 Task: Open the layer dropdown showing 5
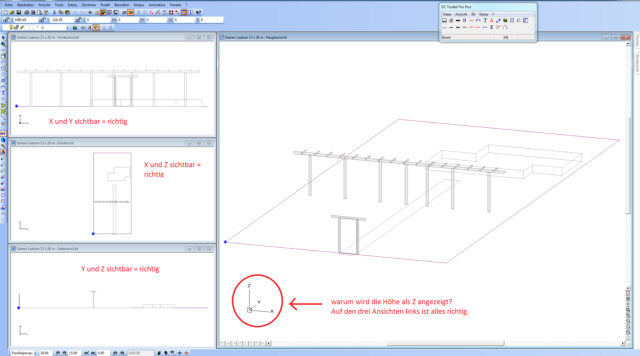(x=68, y=28)
